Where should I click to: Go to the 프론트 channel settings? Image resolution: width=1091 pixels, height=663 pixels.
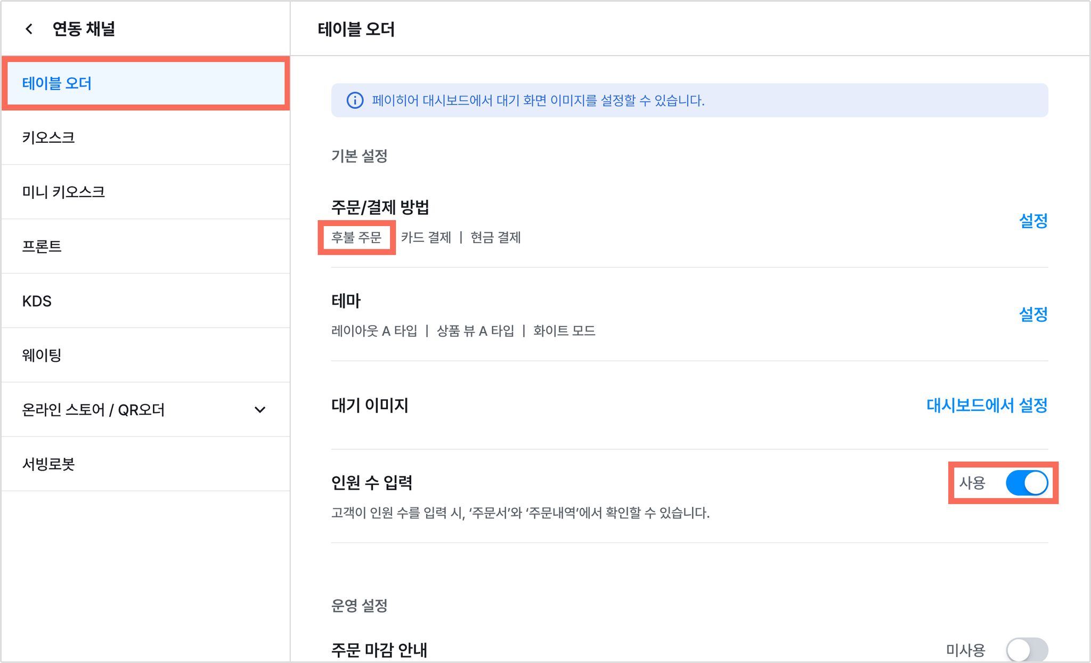pyautogui.click(x=146, y=246)
